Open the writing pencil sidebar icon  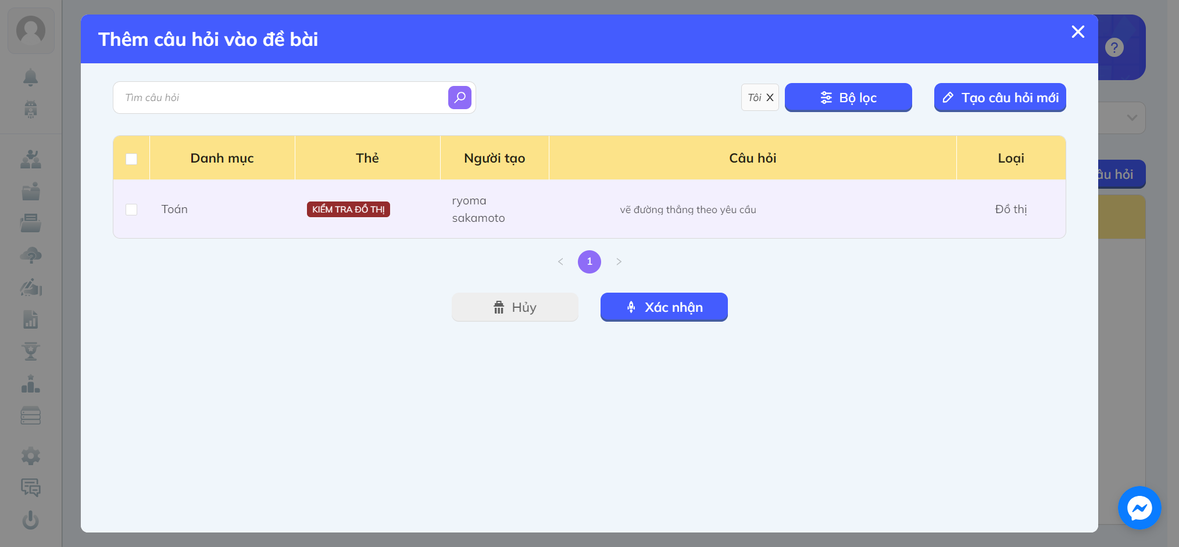click(31, 287)
